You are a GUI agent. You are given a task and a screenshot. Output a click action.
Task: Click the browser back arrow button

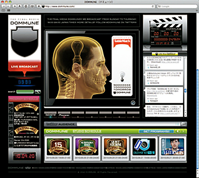click(3, 6)
